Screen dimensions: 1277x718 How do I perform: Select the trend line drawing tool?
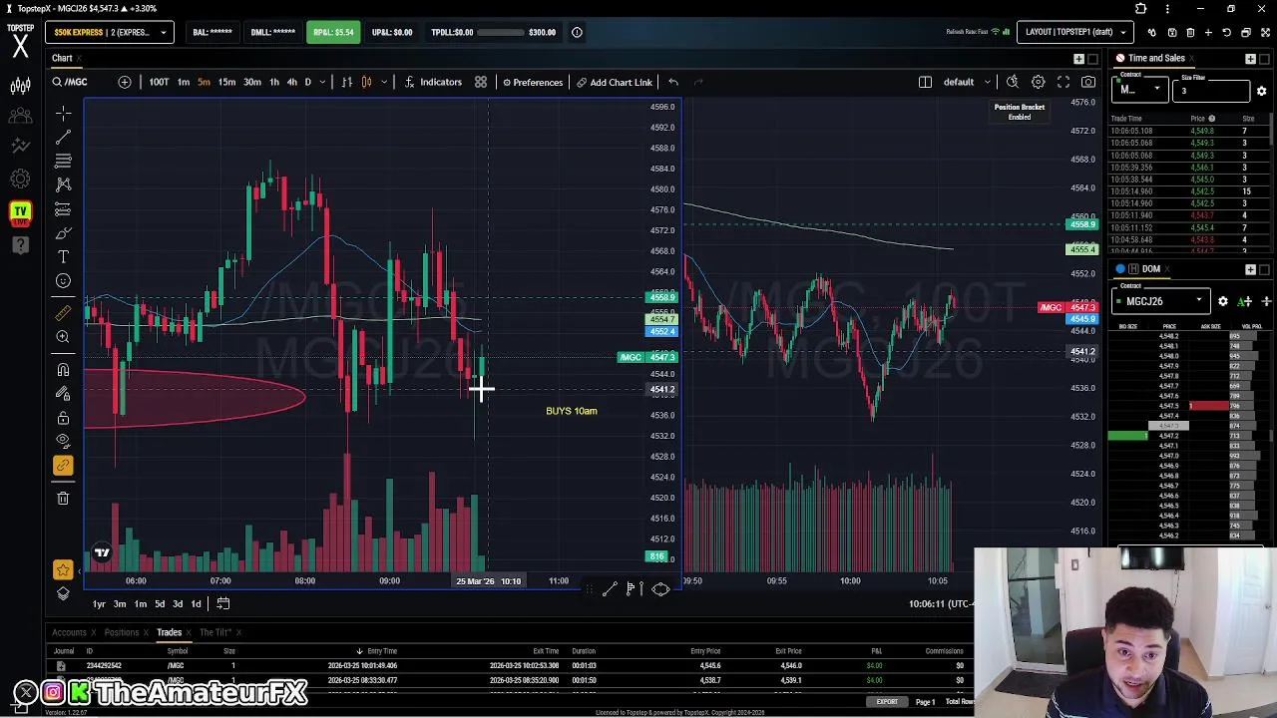tap(63, 137)
